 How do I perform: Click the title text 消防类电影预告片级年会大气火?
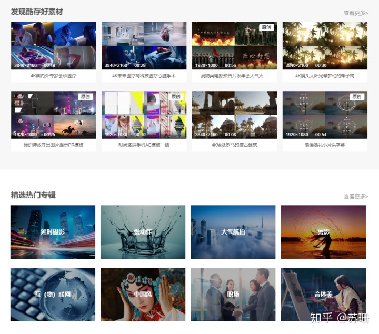[x=234, y=76]
